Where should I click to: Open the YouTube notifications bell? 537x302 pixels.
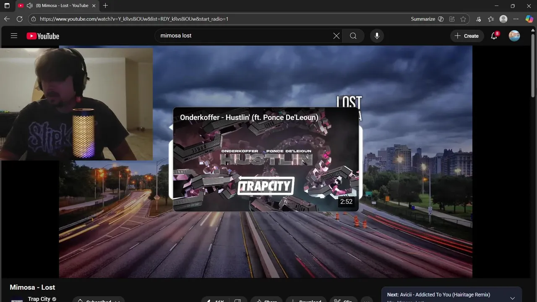pos(494,36)
